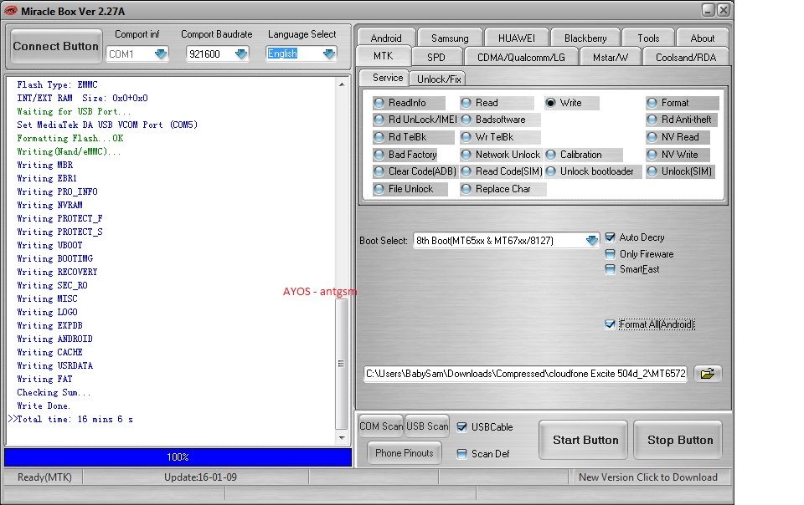
Task: Click 'Total time: 16 mins 6 s' line
Action: point(75,419)
